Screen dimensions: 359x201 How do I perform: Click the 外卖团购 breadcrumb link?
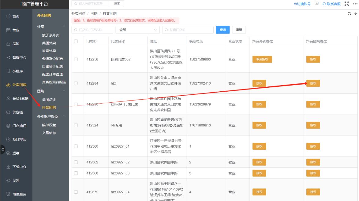coord(78,13)
